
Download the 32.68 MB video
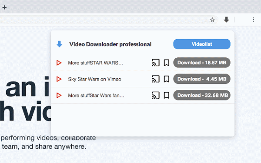[202, 95]
